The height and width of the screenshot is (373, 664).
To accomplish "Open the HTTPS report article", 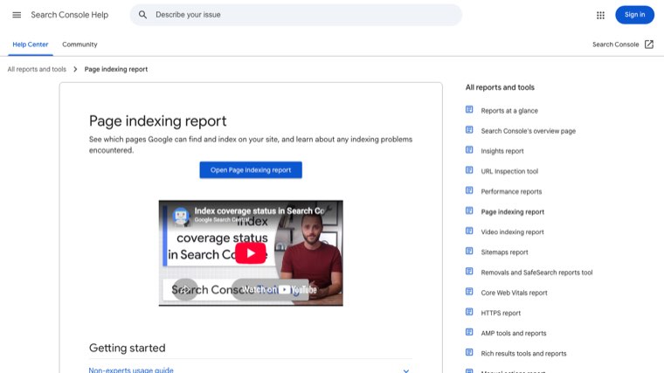I will (x=501, y=313).
